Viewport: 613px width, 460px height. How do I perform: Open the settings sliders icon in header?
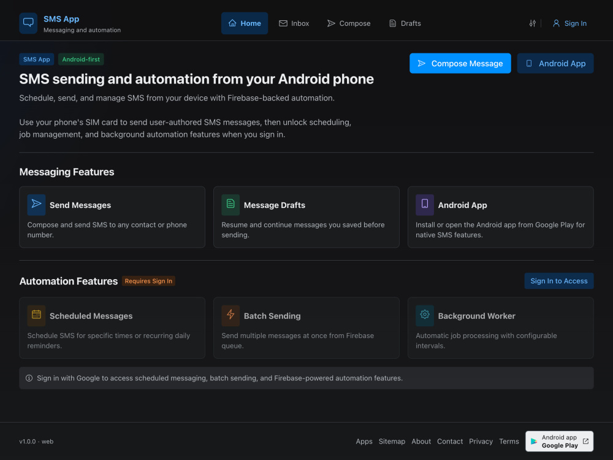(x=533, y=23)
